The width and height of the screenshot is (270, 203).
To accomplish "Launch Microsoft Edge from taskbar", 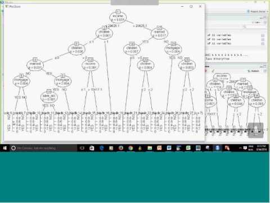I will [101, 148].
